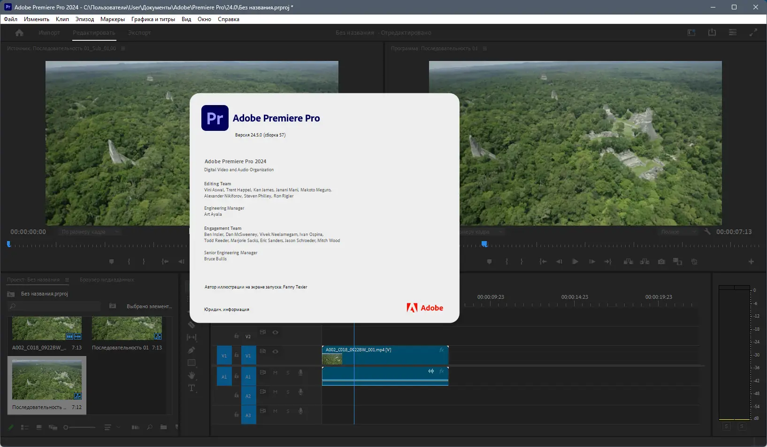767x447 pixels.
Task: Click the camera export frame icon in Program monitor
Action: [661, 262]
